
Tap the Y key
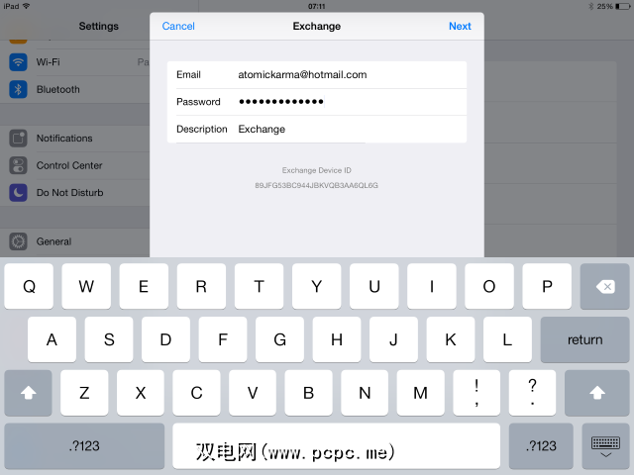(317, 286)
